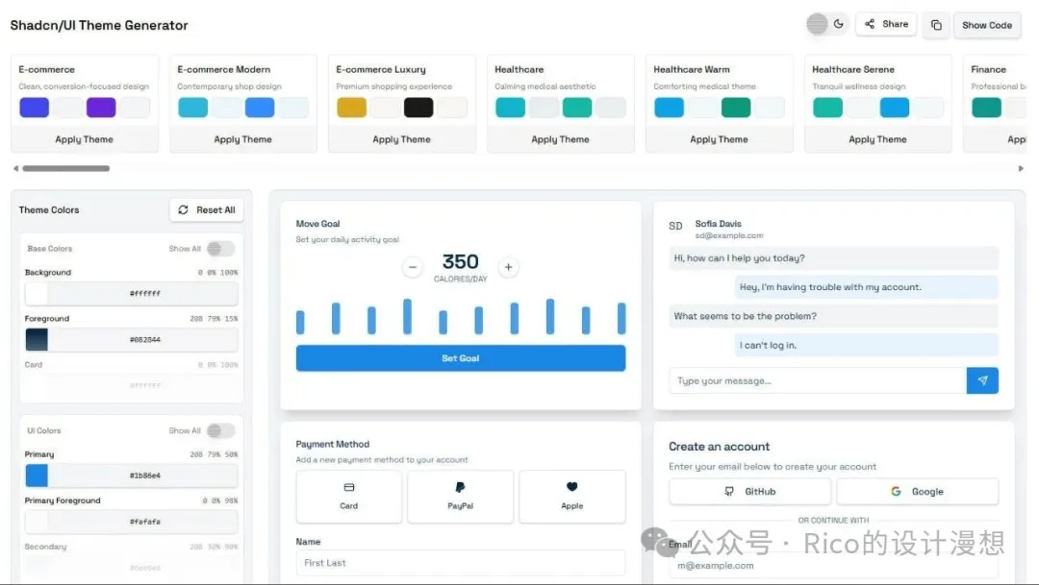Click the Foreground dark color swatch
Image resolution: width=1039 pixels, height=585 pixels.
[x=37, y=339]
